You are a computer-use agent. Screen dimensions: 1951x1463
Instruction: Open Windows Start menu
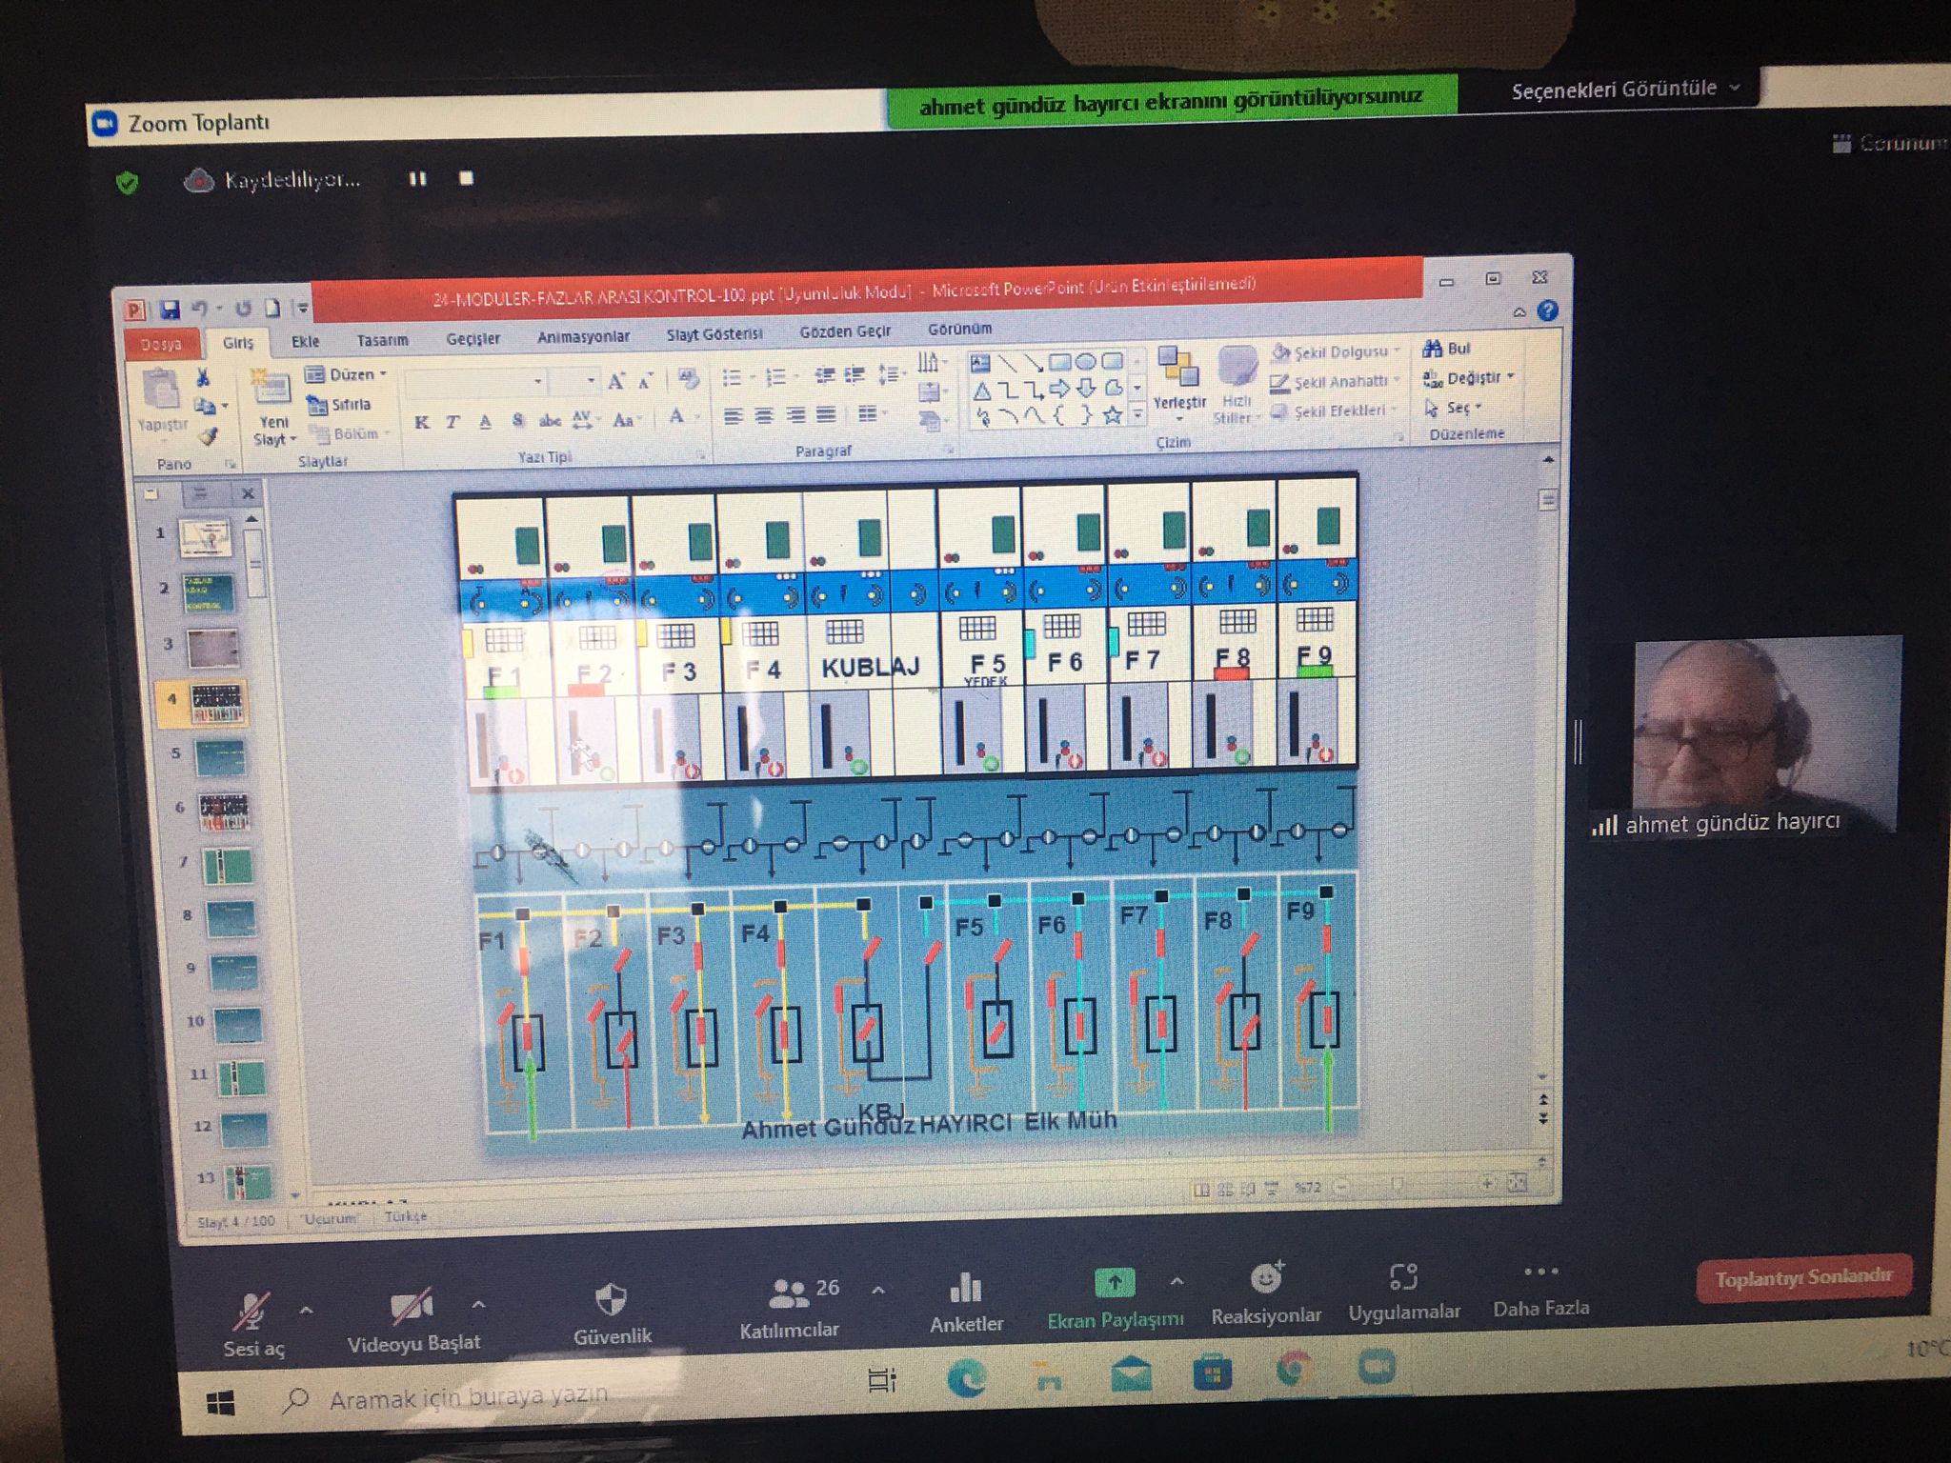(220, 1401)
